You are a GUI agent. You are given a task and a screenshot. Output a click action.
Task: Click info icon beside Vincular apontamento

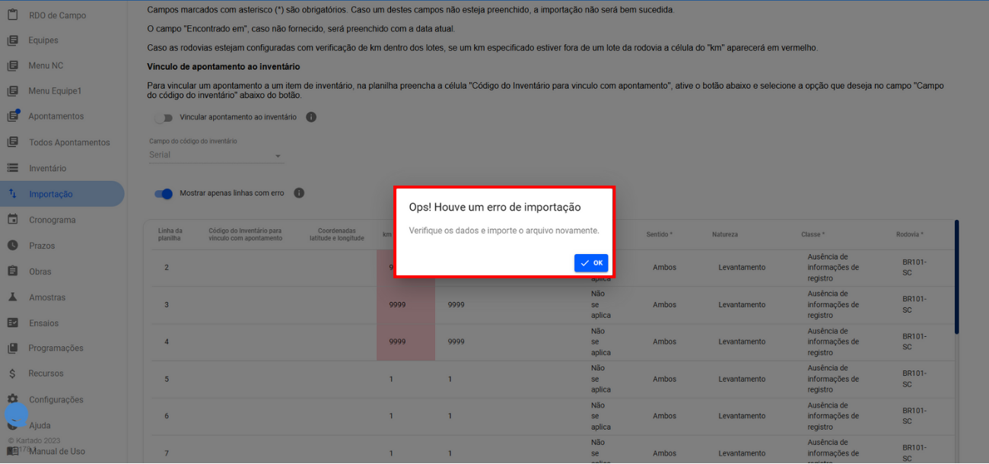pyautogui.click(x=311, y=117)
